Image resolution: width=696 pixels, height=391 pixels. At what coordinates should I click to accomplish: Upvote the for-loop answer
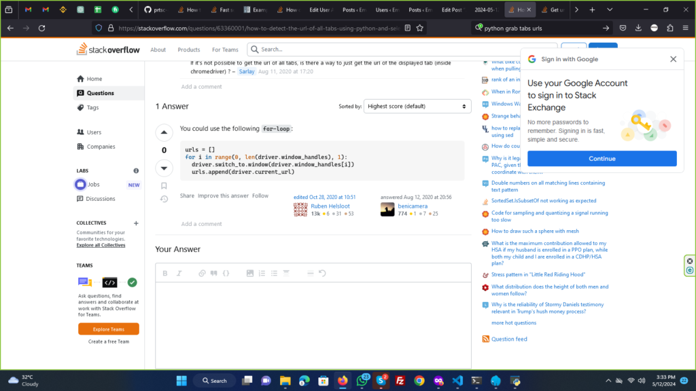coord(164,132)
